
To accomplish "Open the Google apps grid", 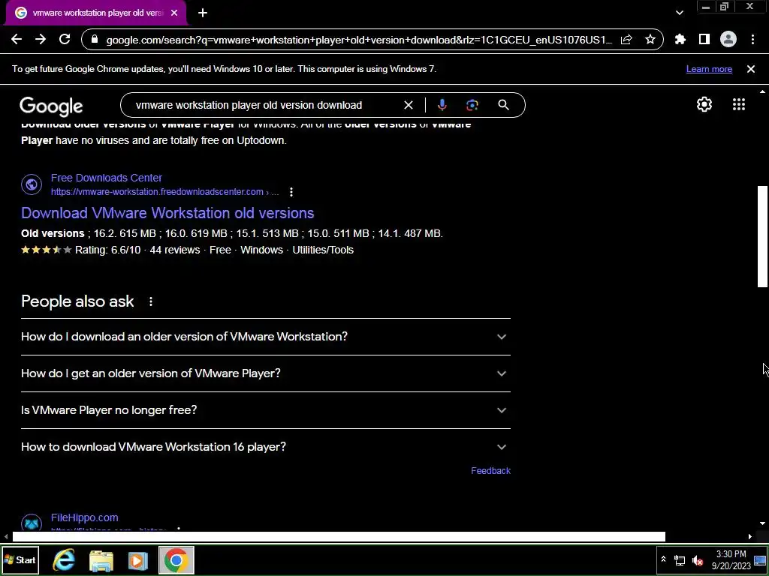I will 739,104.
